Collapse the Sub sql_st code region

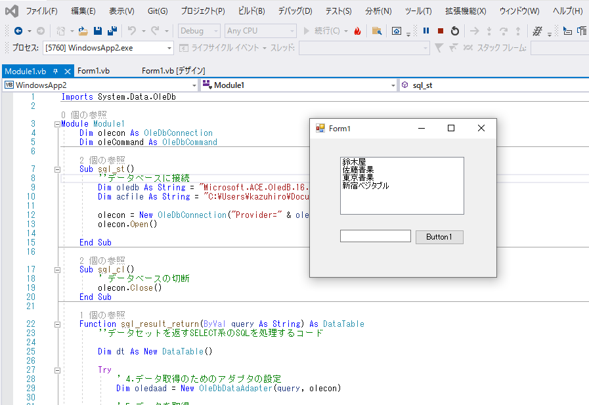(57, 169)
